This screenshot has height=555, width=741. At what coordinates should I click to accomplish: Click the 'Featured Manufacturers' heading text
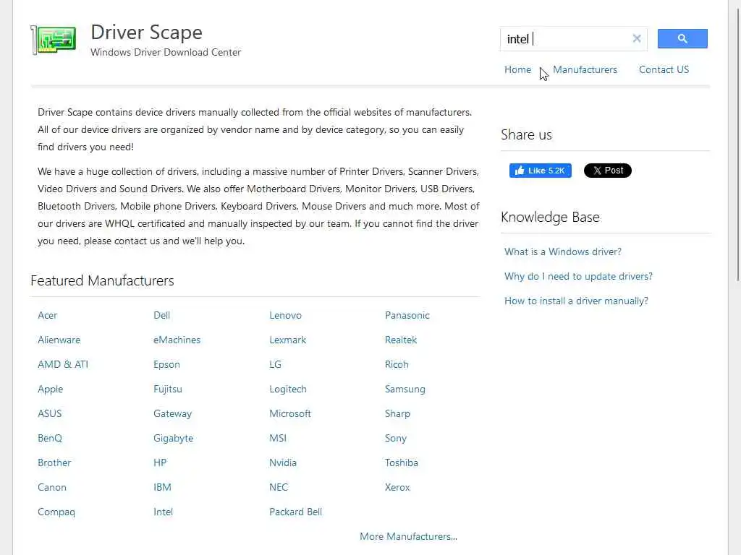tap(102, 281)
